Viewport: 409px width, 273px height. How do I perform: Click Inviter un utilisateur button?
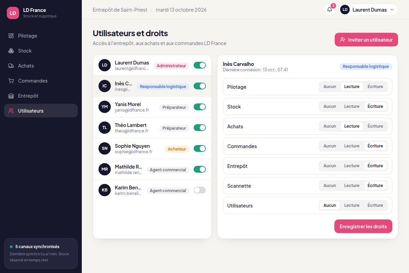click(x=366, y=40)
